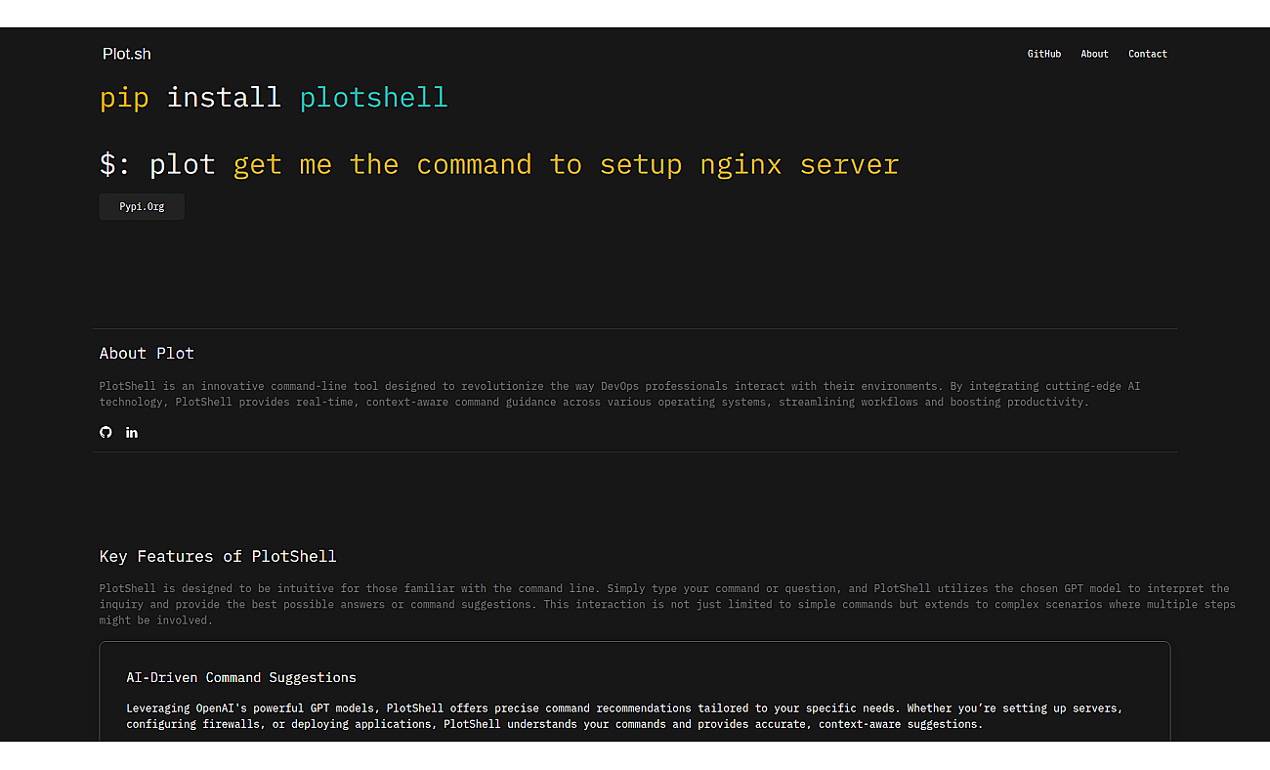The width and height of the screenshot is (1270, 770).
Task: Click the 'plot get me the command' line
Action: tap(499, 164)
